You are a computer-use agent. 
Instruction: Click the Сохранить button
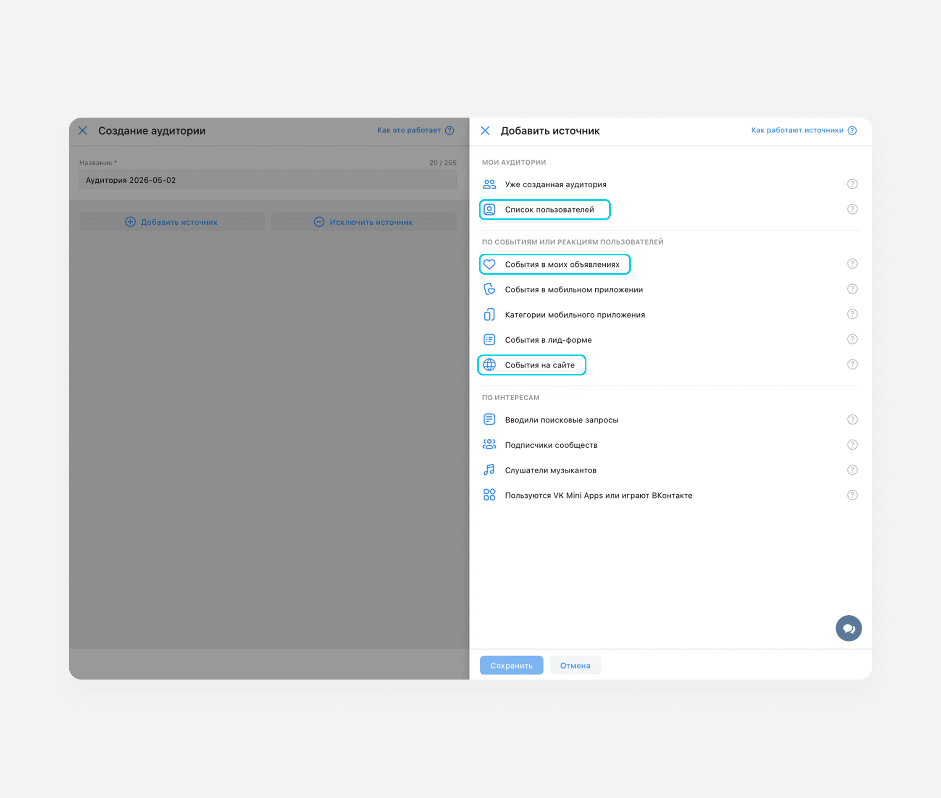[x=511, y=665]
